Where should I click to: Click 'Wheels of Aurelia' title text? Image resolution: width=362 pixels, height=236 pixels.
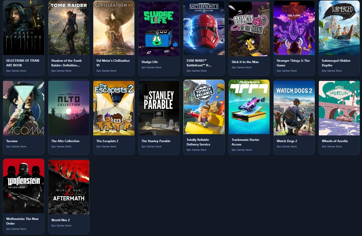[x=335, y=141]
